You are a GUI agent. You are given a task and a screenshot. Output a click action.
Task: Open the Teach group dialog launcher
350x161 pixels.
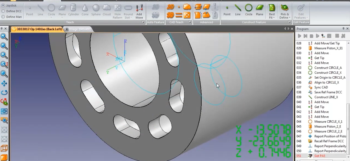pos(143,22)
